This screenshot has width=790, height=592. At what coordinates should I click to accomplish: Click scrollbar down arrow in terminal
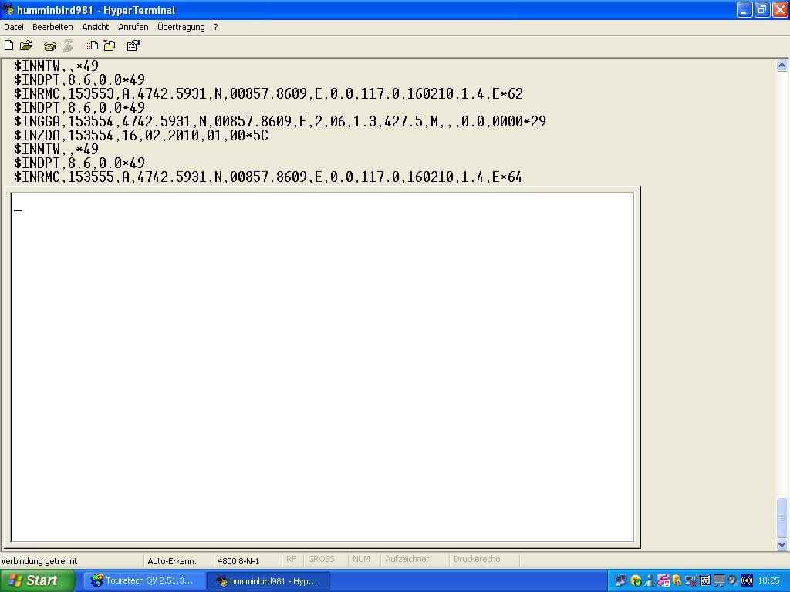pyautogui.click(x=782, y=544)
